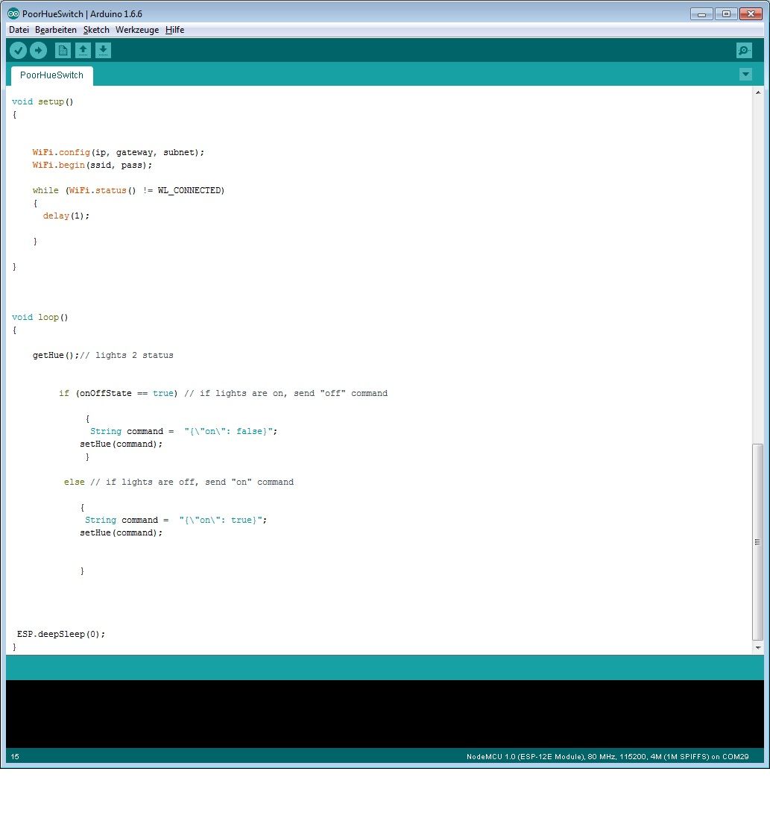Click the 'else // if lights are off' line
Image resolution: width=770 pixels, height=833 pixels.
click(179, 482)
